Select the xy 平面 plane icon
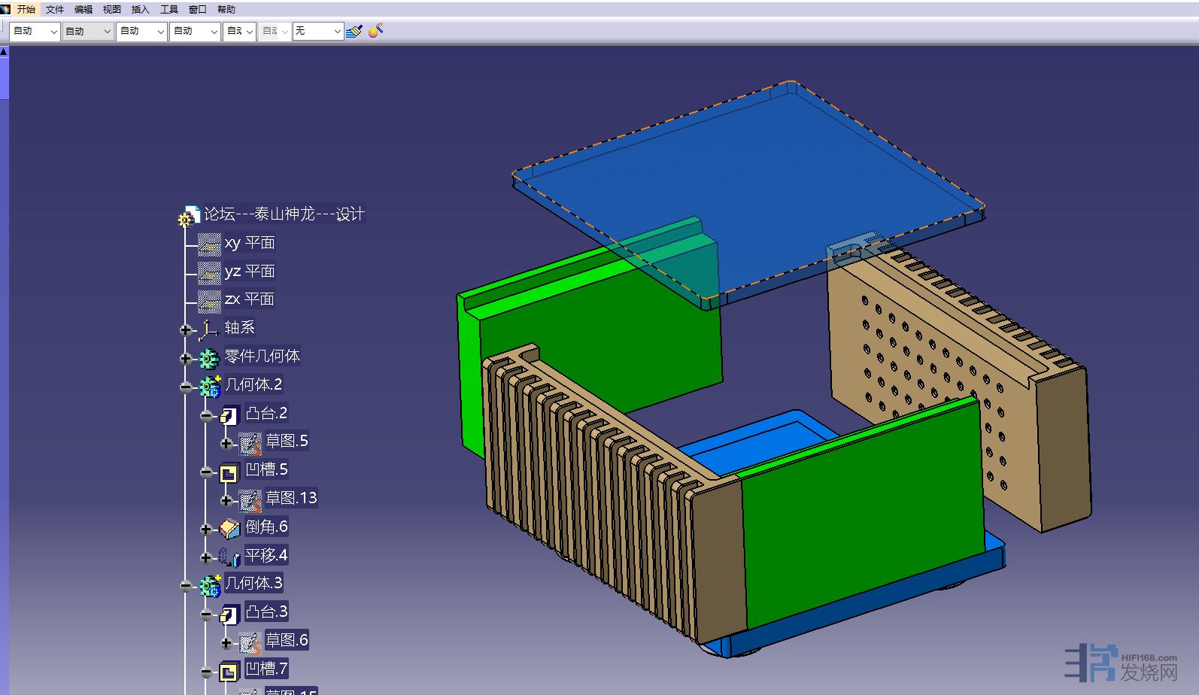 tap(209, 244)
